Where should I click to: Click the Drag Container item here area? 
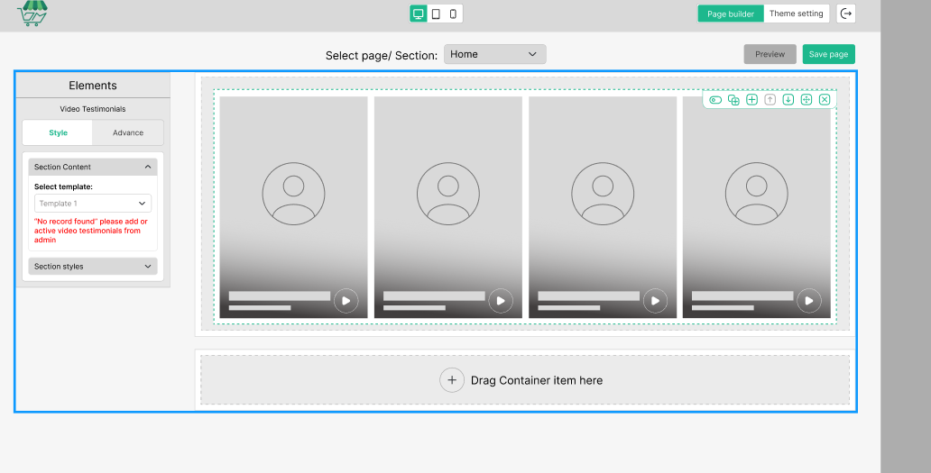[525, 380]
